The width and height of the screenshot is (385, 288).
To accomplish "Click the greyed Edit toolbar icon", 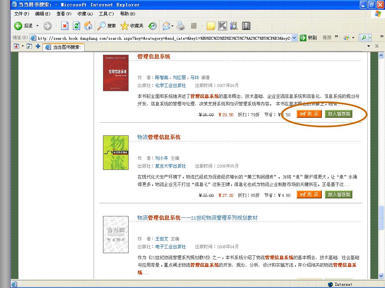I will coord(194,26).
